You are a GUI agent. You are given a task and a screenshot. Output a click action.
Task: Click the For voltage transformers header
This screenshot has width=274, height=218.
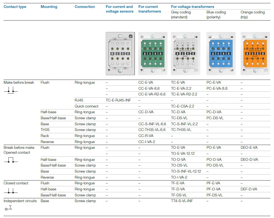[193, 7]
